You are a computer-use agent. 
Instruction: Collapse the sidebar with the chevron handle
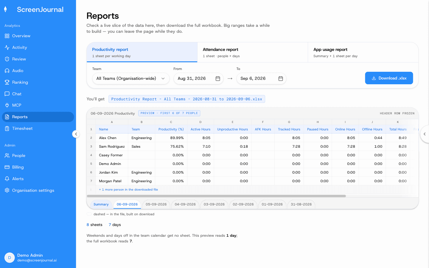tap(76, 134)
